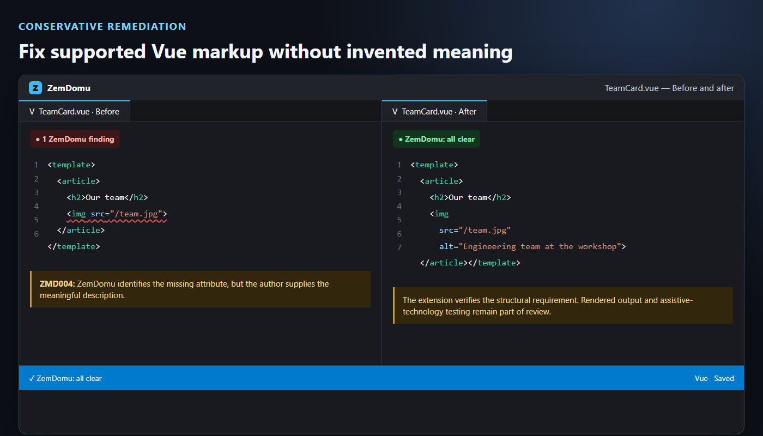Click the Conservative Remediation heading label
The image size is (763, 436).
pyautogui.click(x=102, y=26)
